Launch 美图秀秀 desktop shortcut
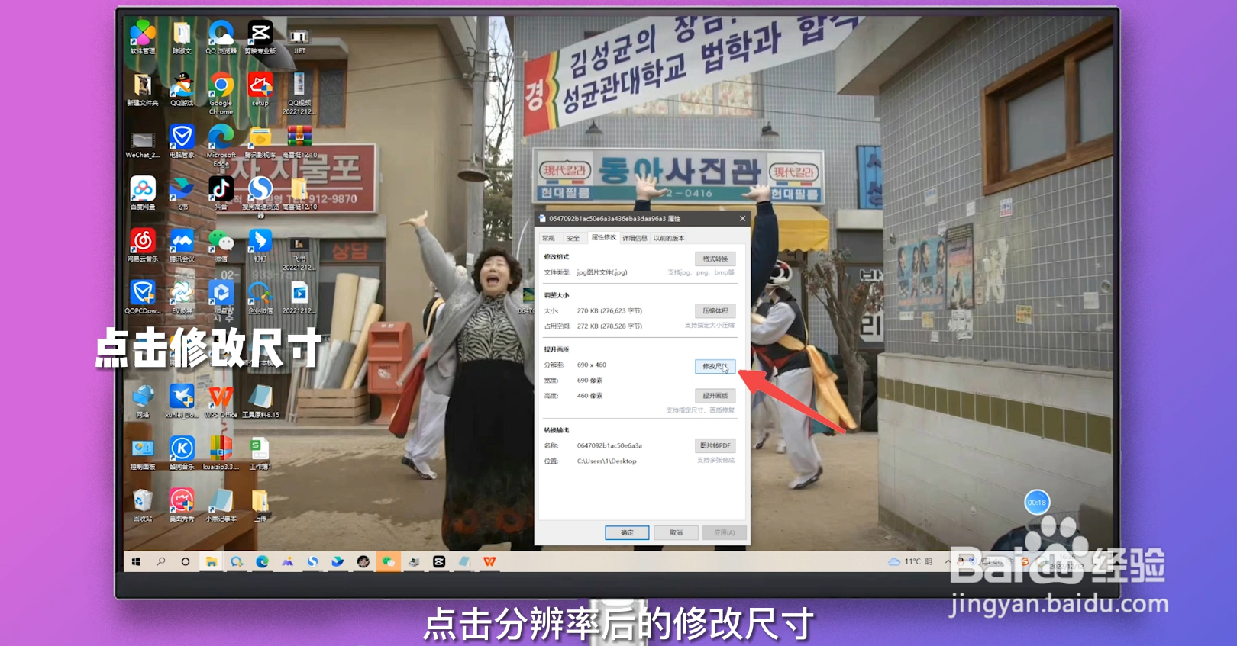Screen dimensions: 1237x646 [182, 505]
